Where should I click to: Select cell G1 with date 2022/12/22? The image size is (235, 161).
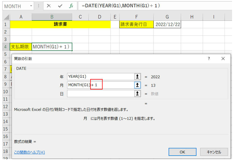coord(167,24)
